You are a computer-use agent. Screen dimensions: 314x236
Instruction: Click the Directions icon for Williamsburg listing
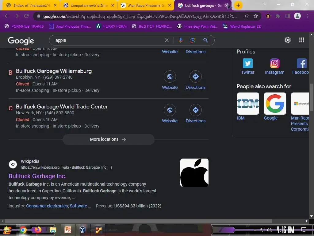196,77
